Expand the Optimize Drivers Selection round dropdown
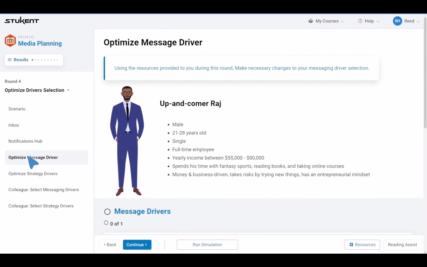The width and height of the screenshot is (427, 267). [37, 90]
